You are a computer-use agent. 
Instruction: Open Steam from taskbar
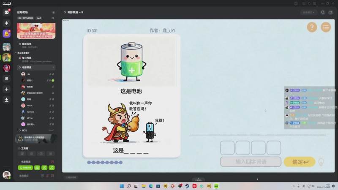pos(187,186)
